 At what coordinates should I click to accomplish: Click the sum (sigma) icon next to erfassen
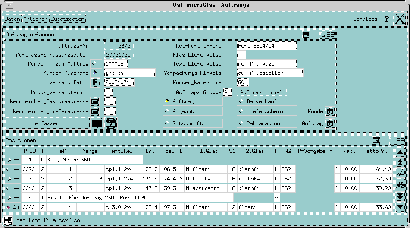(111, 123)
